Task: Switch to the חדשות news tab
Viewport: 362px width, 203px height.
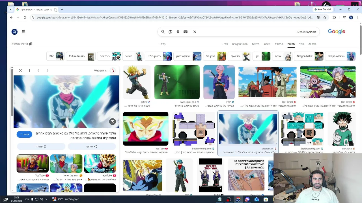Action: click(256, 44)
